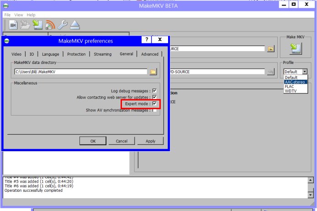Select the General tab
Image resolution: width=317 pixels, height=211 pixels.
point(127,54)
